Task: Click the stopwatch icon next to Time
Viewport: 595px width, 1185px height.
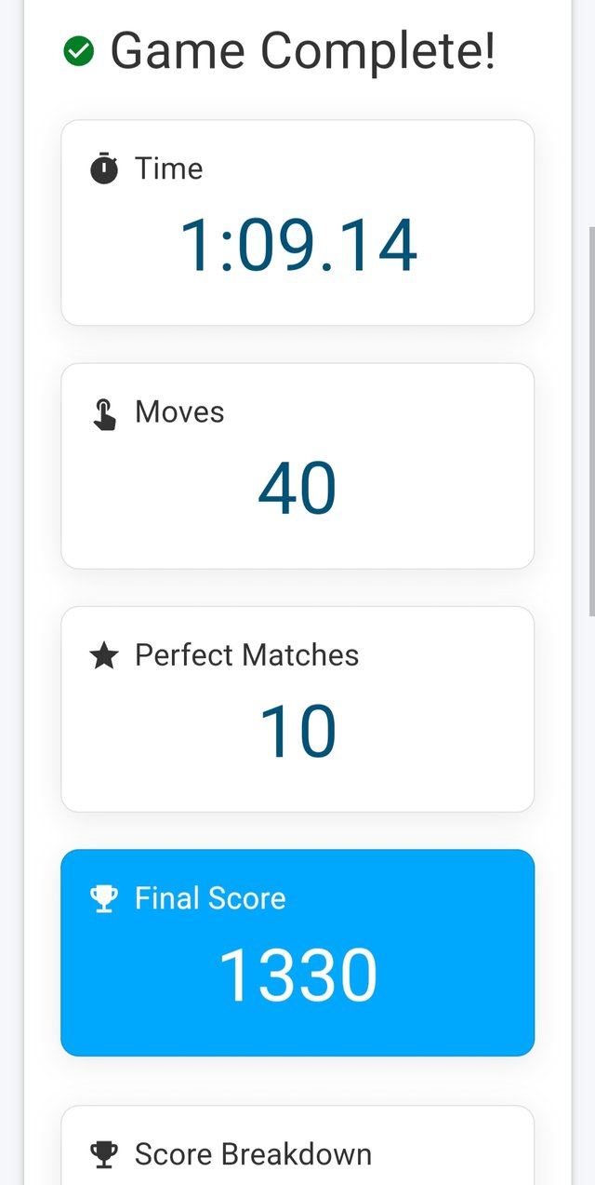Action: tap(104, 169)
